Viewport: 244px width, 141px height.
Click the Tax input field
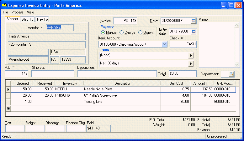[15, 128]
